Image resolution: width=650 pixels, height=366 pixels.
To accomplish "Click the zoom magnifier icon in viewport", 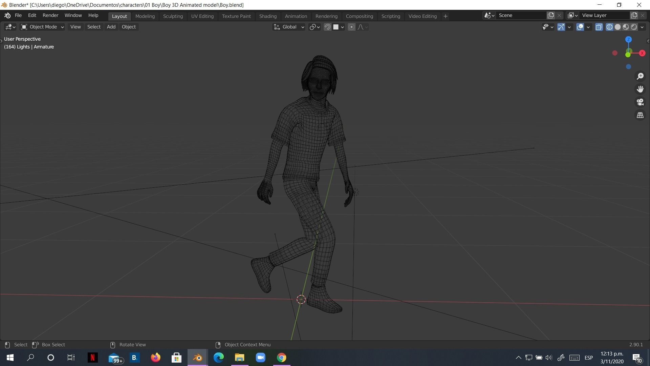I will click(x=640, y=76).
